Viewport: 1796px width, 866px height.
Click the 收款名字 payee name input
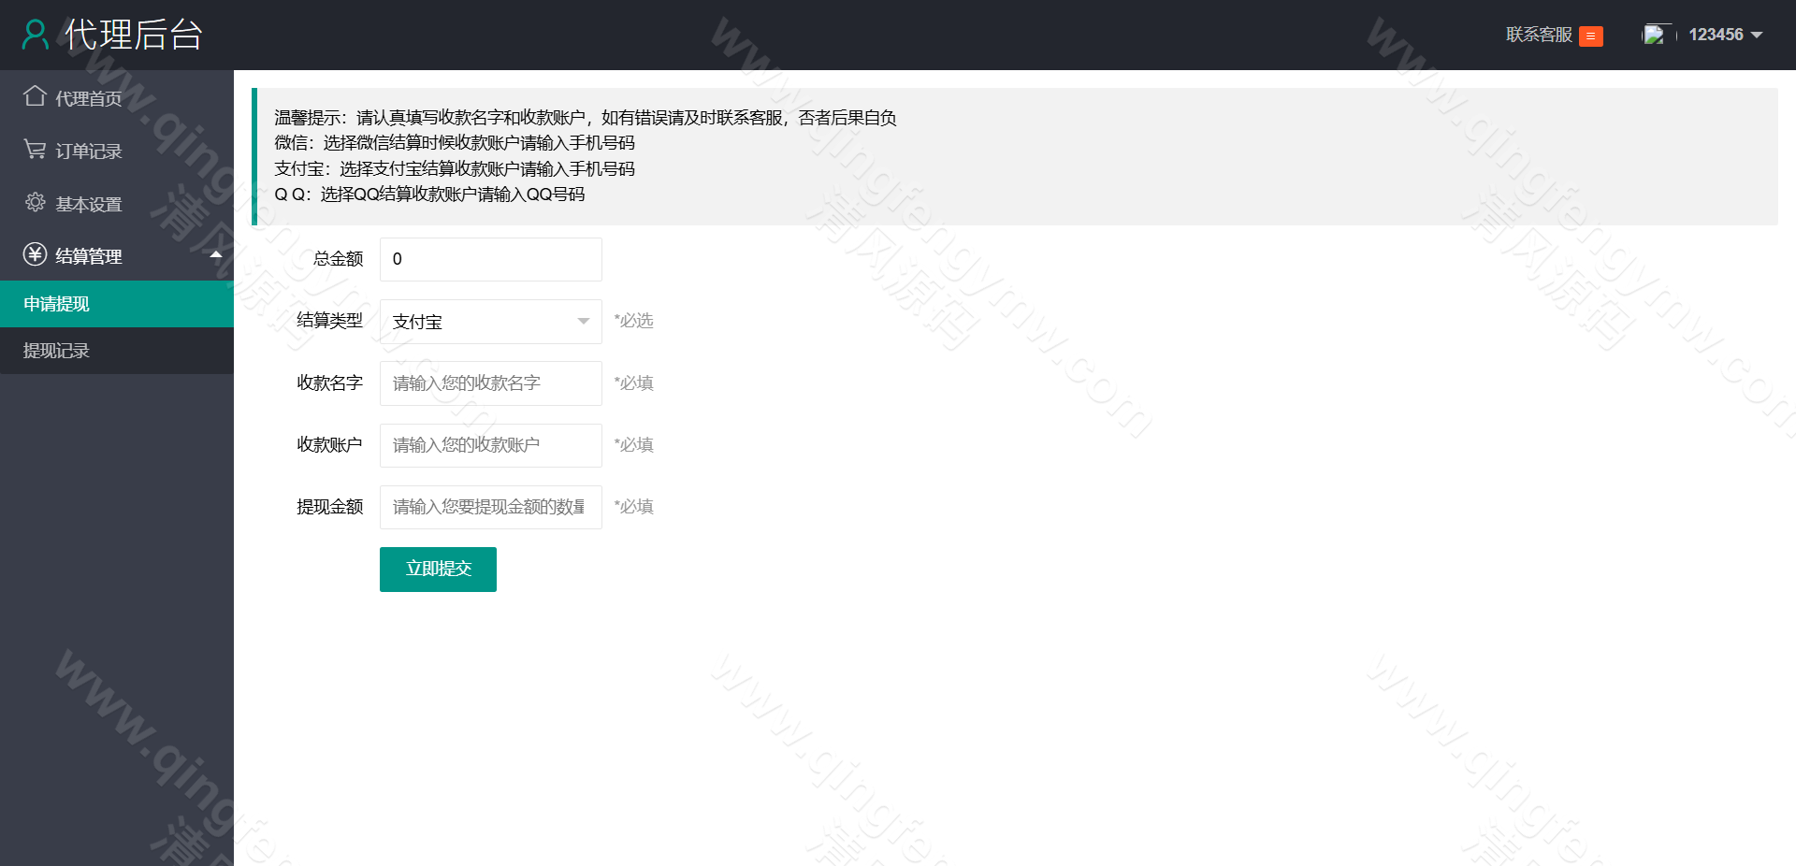pyautogui.click(x=490, y=382)
